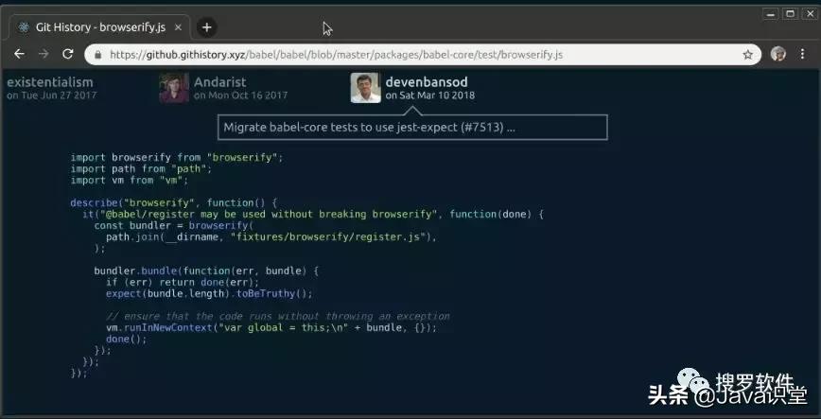Open the Chrome profile avatar
The image size is (821, 419).
[x=778, y=54]
